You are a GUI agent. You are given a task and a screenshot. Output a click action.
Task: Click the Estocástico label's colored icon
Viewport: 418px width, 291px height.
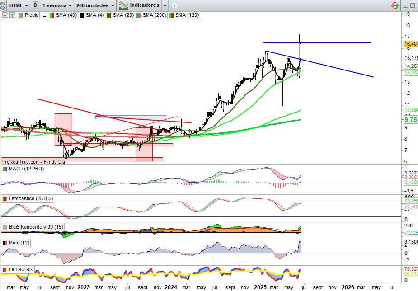(x=5, y=198)
